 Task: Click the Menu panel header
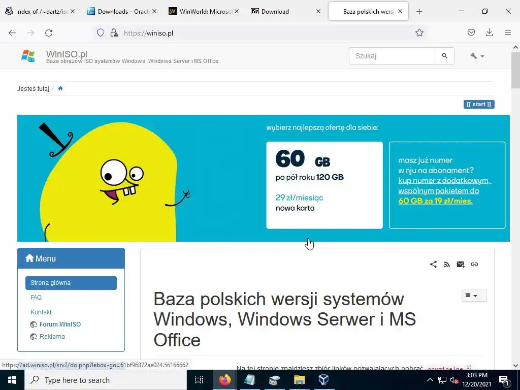click(x=71, y=258)
